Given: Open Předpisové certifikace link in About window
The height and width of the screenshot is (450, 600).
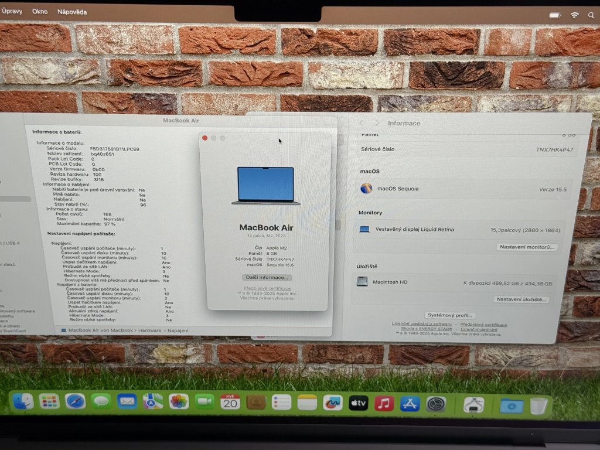Looking at the screenshot, I should coord(267,288).
